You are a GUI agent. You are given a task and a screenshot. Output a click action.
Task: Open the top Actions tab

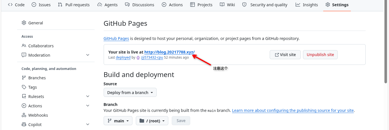[172, 5]
